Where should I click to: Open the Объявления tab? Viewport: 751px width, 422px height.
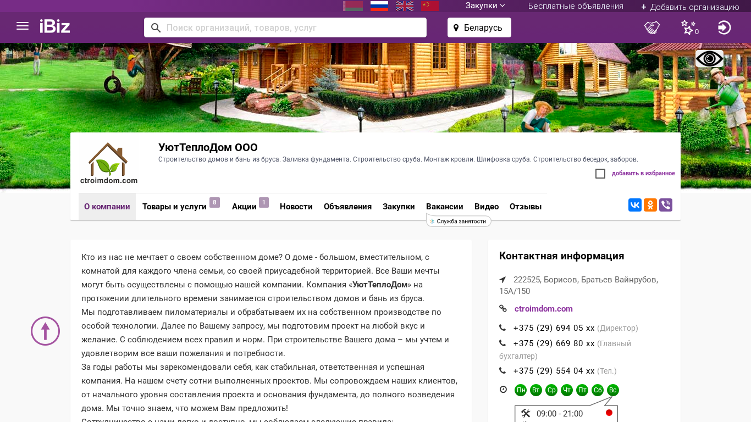pyautogui.click(x=348, y=207)
